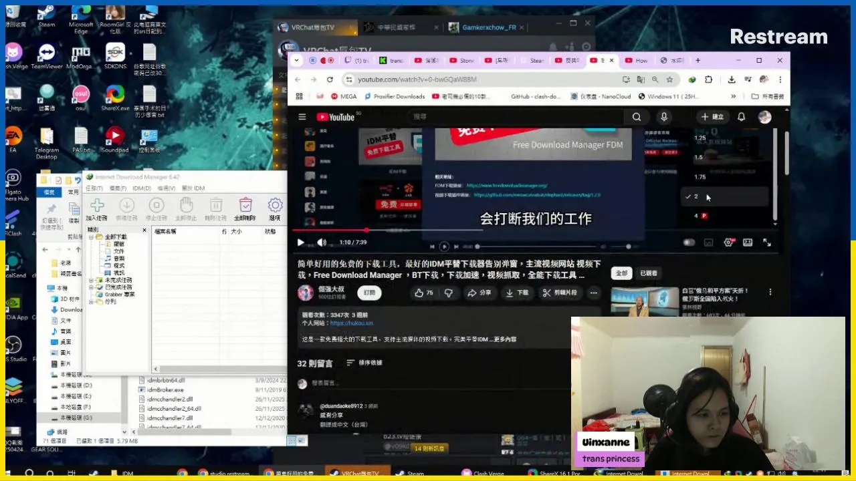This screenshot has width=856, height=481.
Task: Toggle theater mode in YouTube player
Action: 748,243
